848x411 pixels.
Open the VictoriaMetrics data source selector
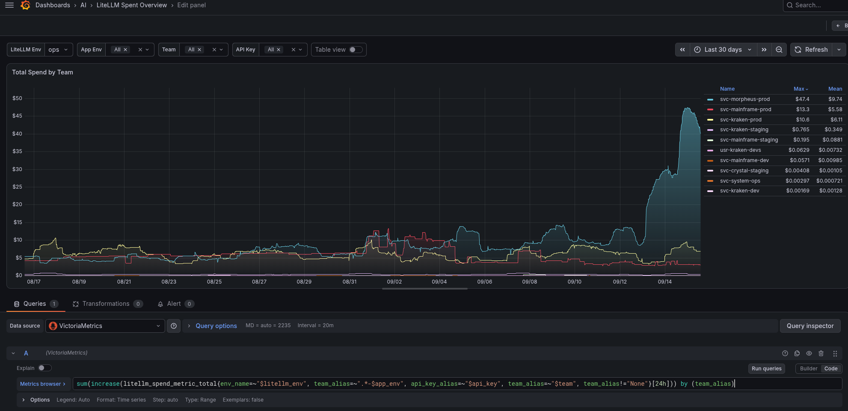(x=105, y=326)
